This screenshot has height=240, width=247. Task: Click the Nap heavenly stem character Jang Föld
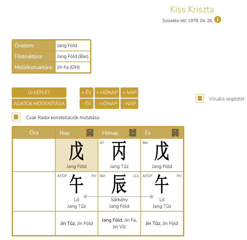[77, 153]
